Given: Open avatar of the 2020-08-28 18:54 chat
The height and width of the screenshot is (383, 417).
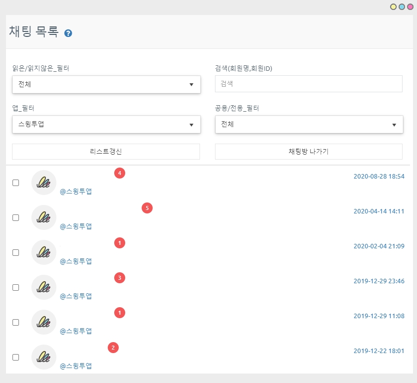Looking at the screenshot, I should 44,183.
